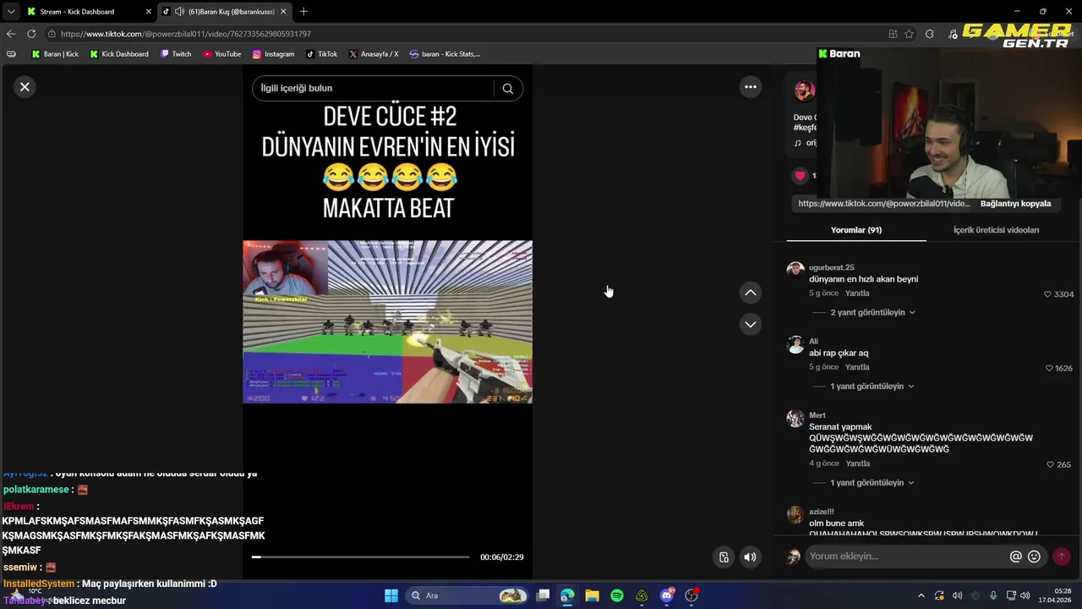Screen dimensions: 1082x609
Task: Open azize!!! commenter profile
Action: 795,514
